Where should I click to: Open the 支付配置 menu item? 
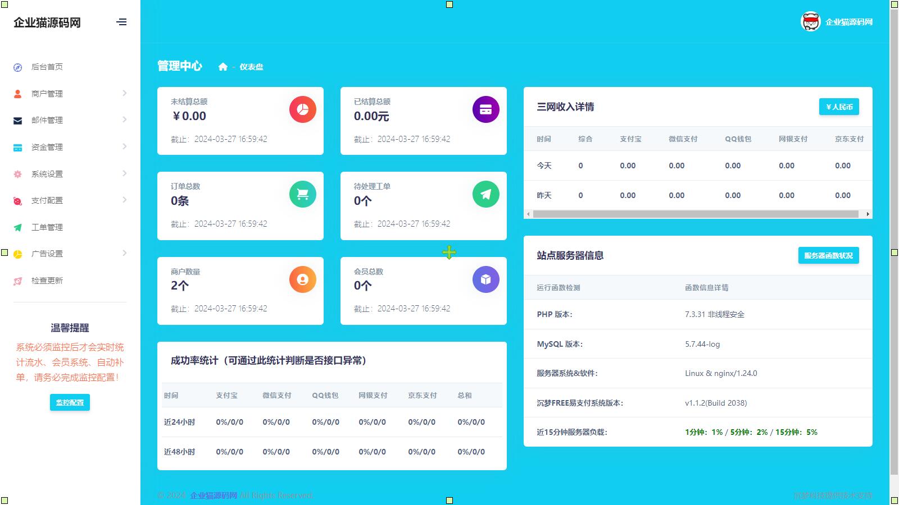[47, 200]
